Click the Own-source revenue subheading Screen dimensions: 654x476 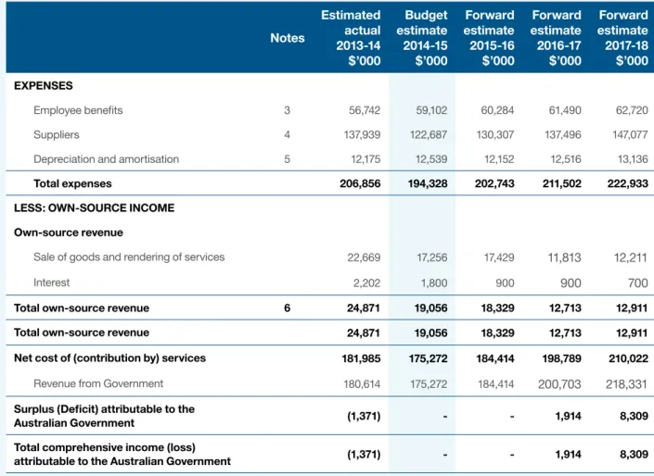(69, 232)
